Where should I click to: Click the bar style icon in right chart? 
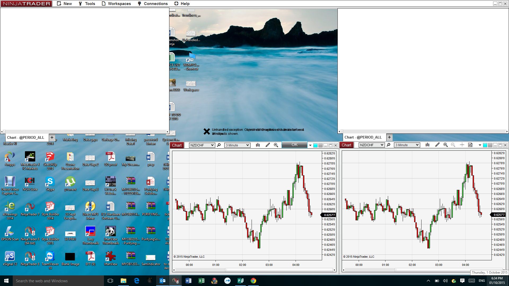[x=427, y=145]
